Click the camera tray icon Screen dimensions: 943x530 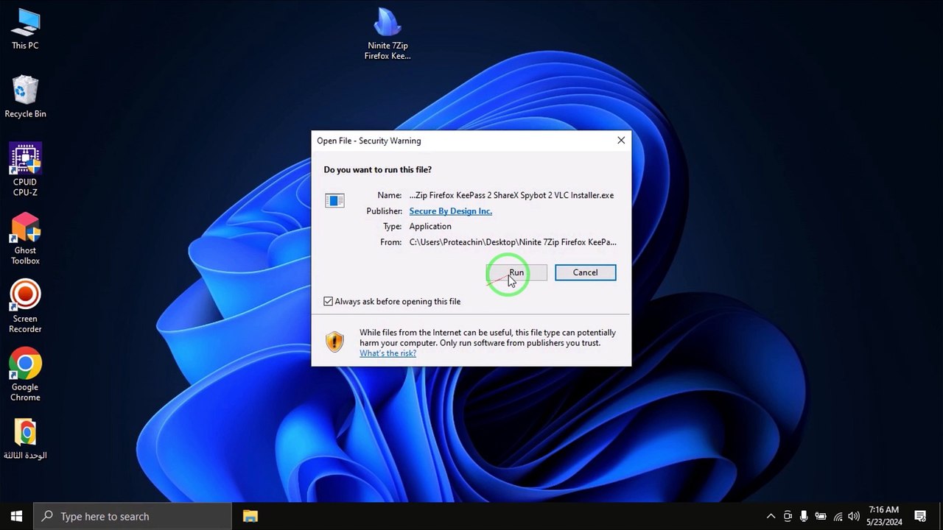(788, 516)
